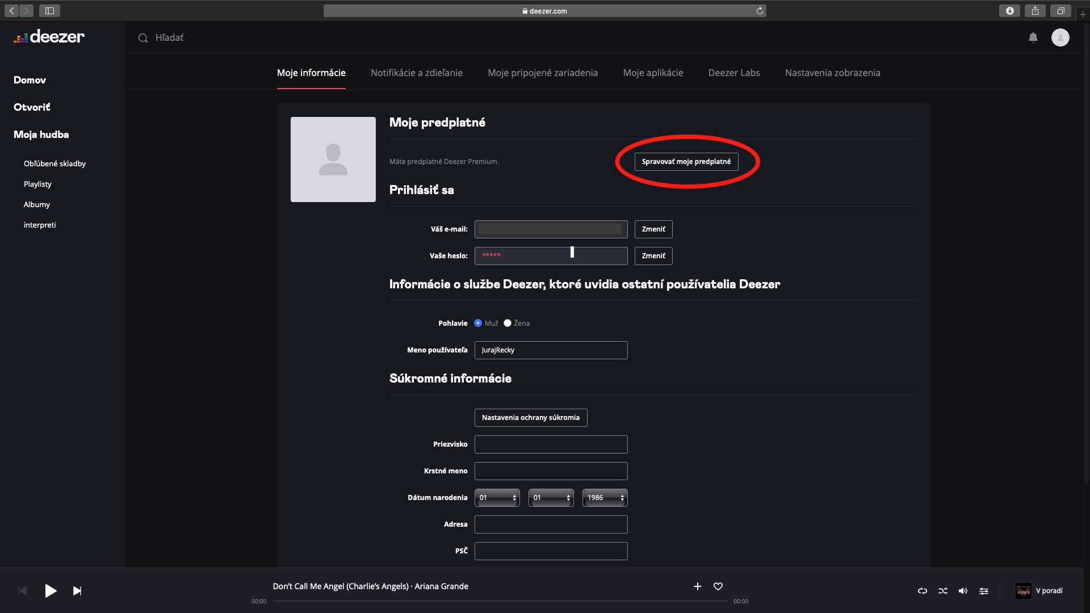This screenshot has height=613, width=1090.
Task: Open Nastavenia zobrazenia tab
Action: [833, 73]
